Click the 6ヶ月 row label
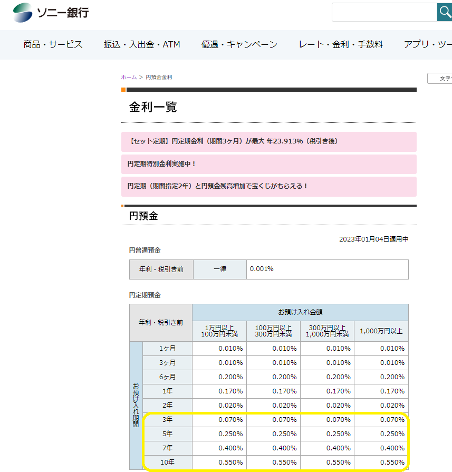The height and width of the screenshot is (472, 452). point(167,377)
